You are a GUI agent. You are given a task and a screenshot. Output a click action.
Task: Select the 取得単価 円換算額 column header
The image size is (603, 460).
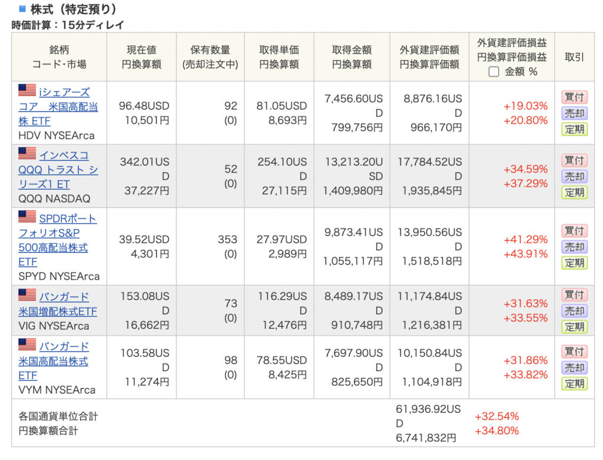(279, 57)
